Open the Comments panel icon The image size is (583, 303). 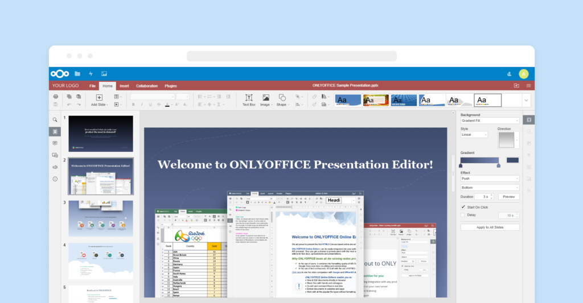click(x=55, y=143)
